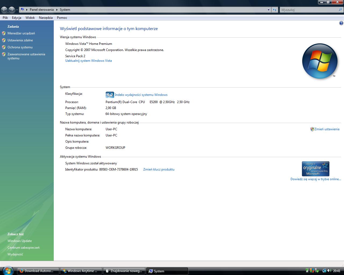Viewport: 344px width, 275px height.
Task: Open Wydajność under Zobacz też
Action: click(15, 254)
